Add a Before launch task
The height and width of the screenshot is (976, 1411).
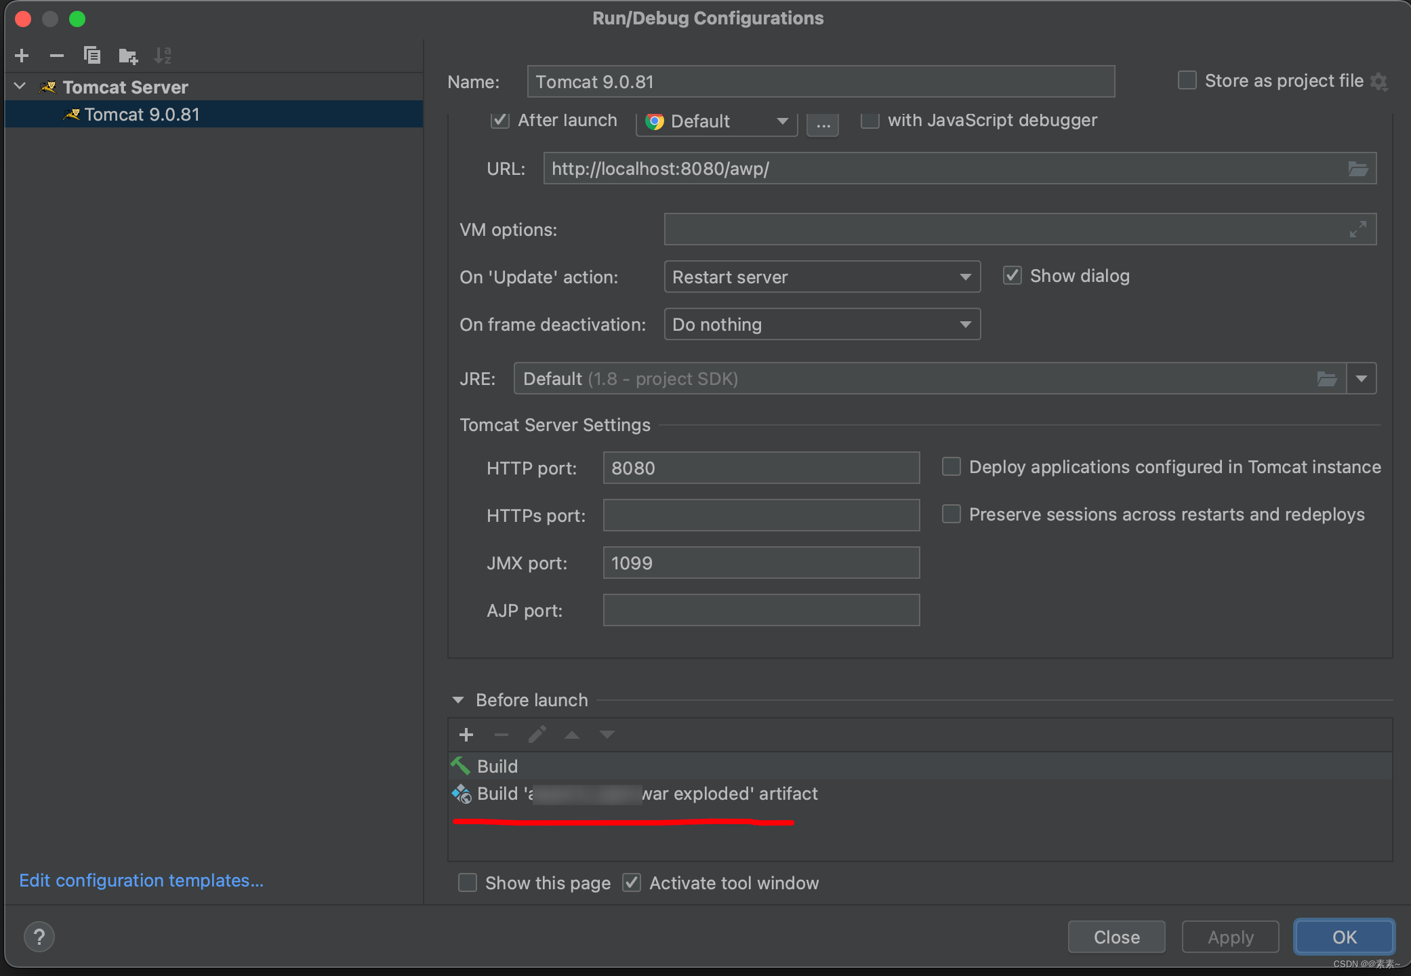466,735
